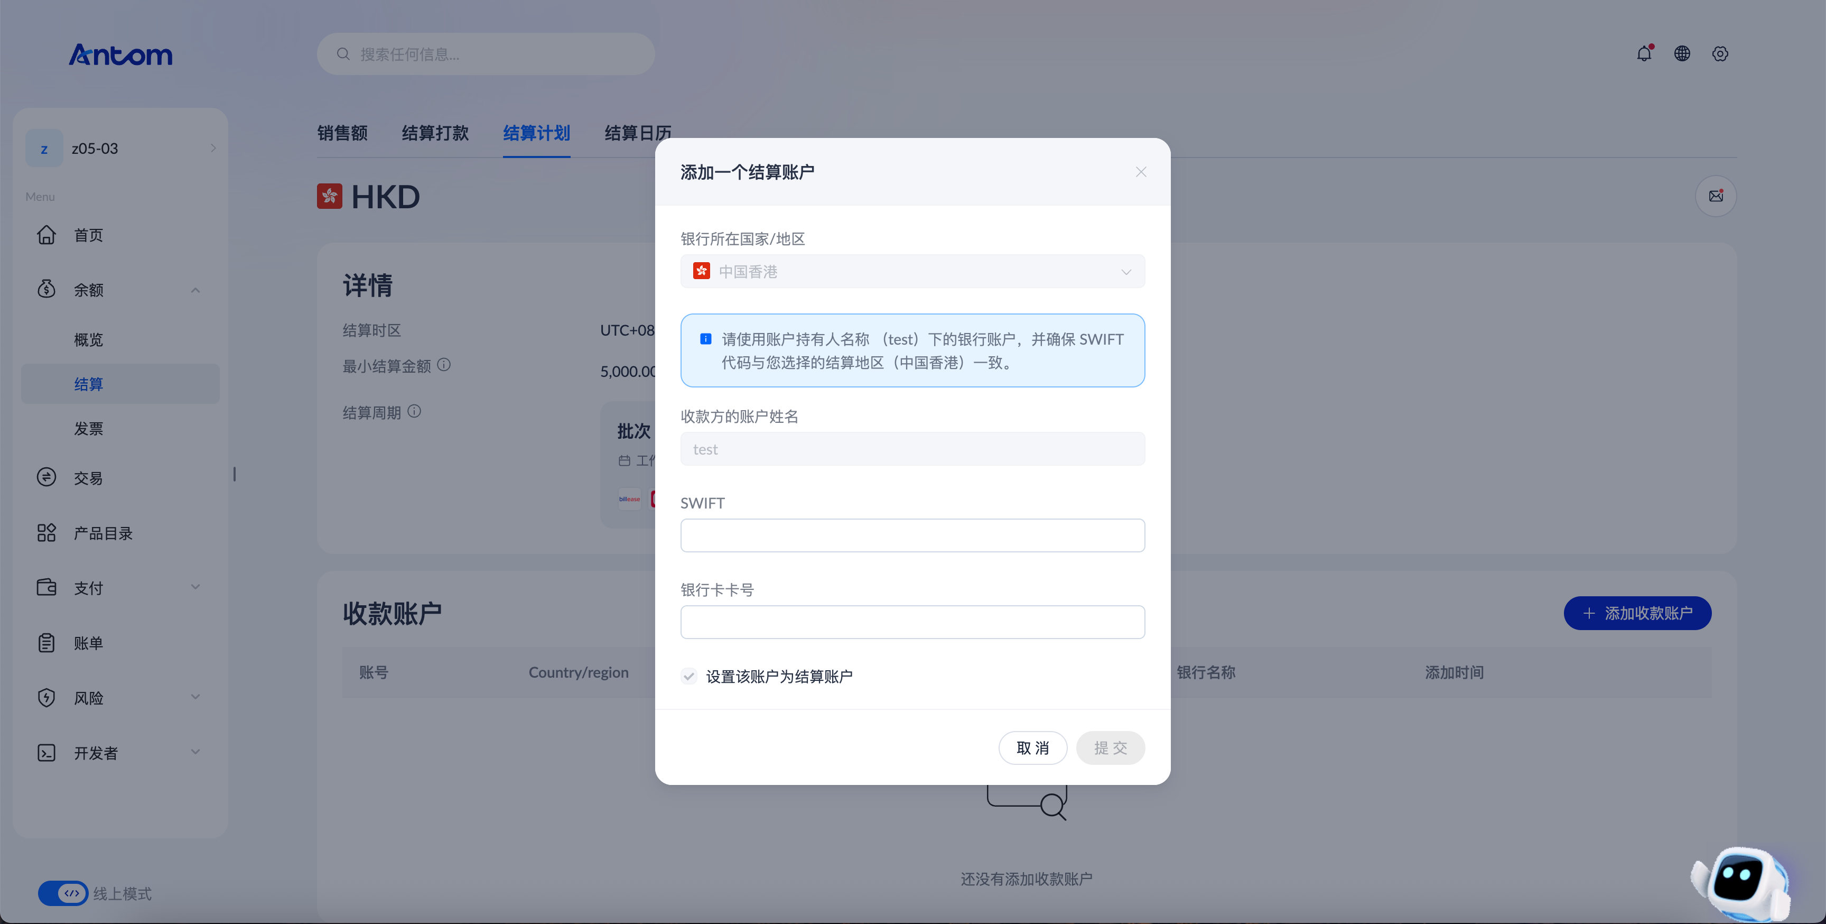Click the mail envelope icon beside HKD
This screenshot has height=924, width=1826.
coord(1716,197)
